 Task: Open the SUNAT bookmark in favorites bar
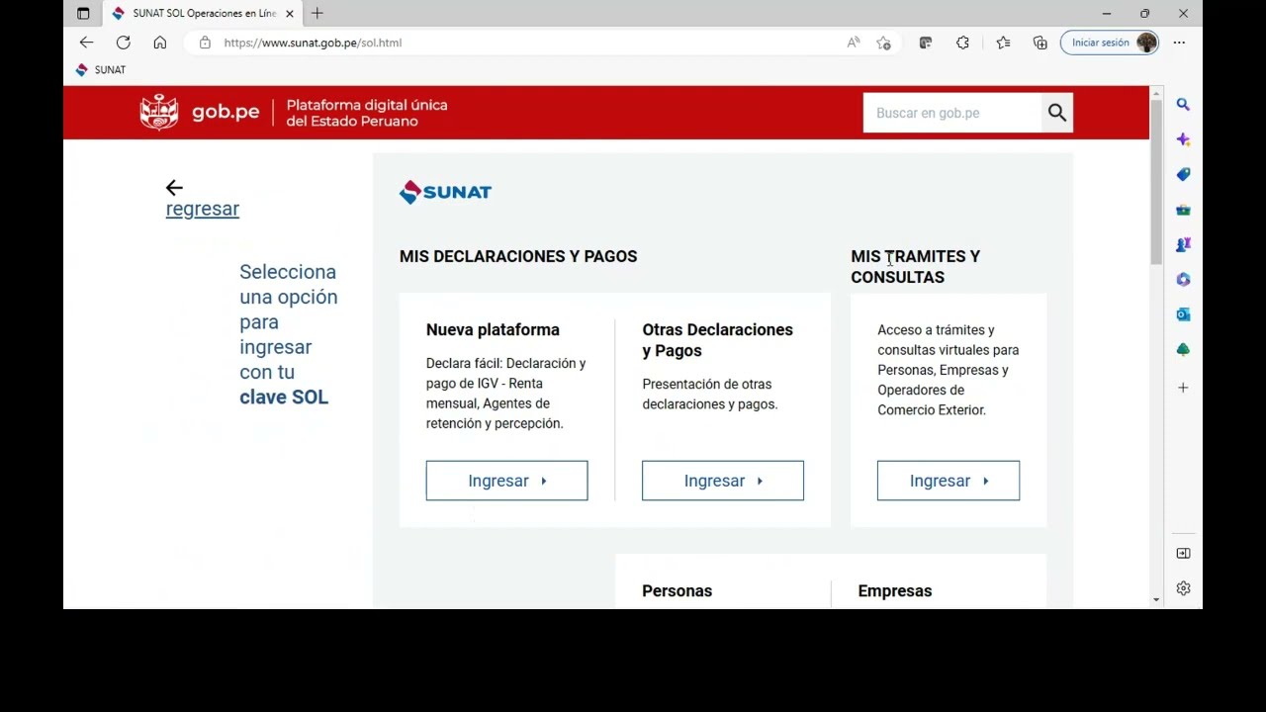[x=101, y=70]
